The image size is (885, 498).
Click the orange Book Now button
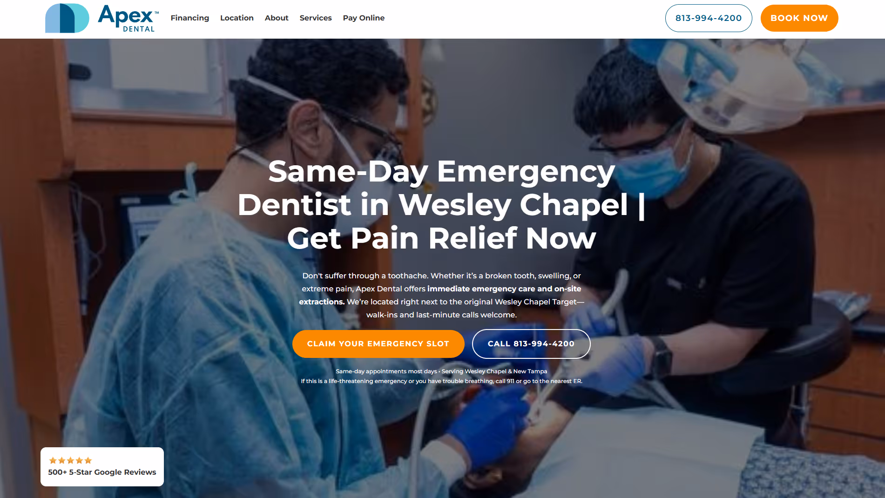coord(799,18)
